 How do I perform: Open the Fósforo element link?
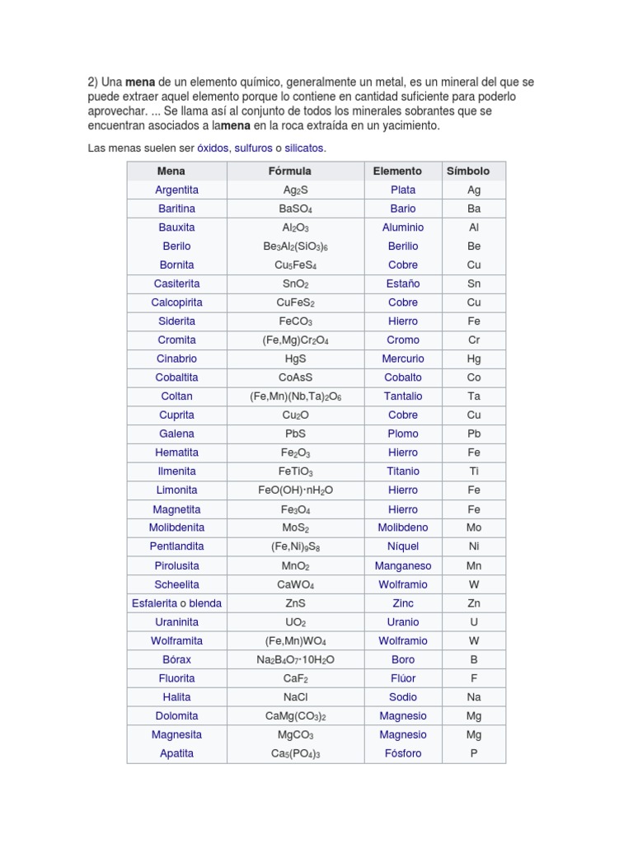tap(403, 753)
